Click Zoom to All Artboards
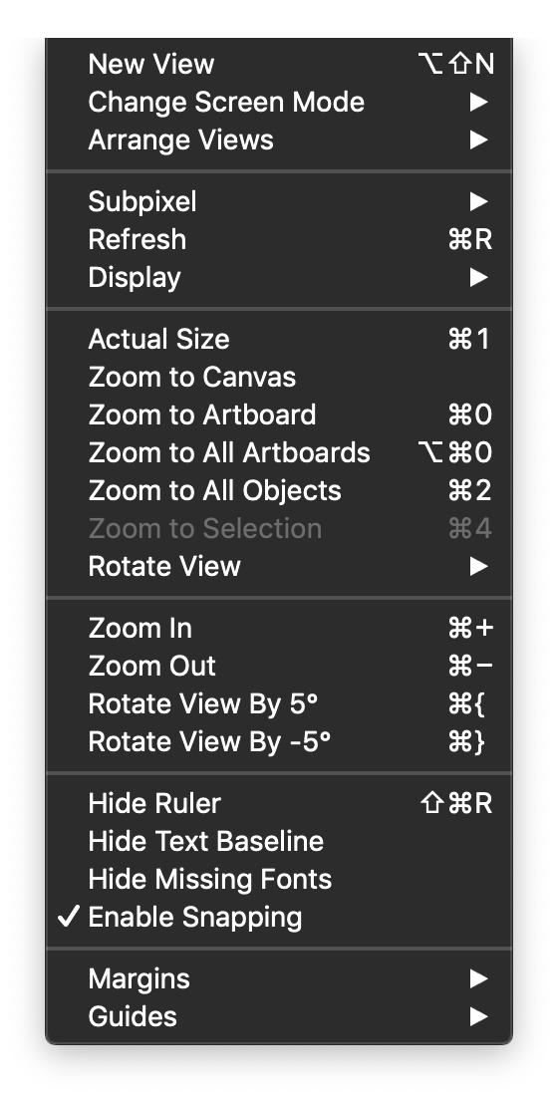The image size is (558, 1098). point(279,452)
